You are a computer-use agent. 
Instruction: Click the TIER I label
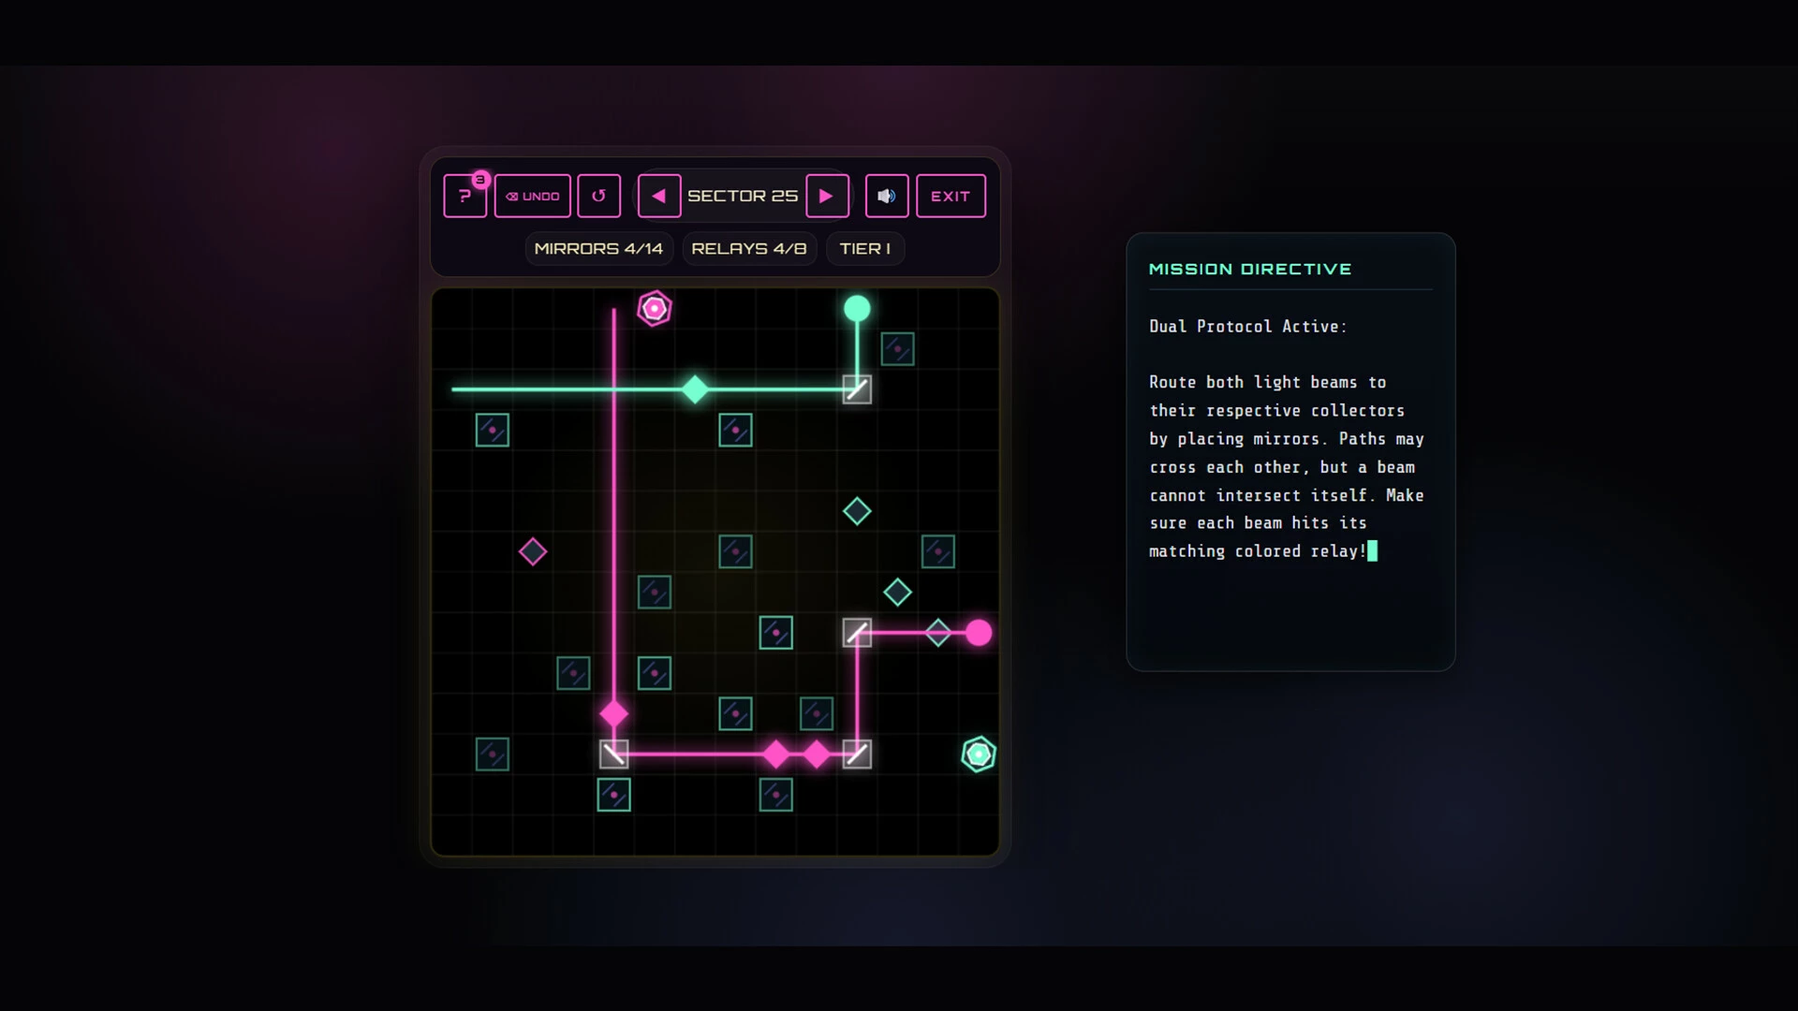coord(865,248)
